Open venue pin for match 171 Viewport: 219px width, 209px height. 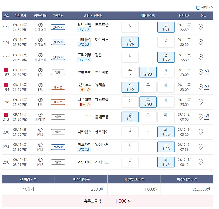tap(201, 27)
